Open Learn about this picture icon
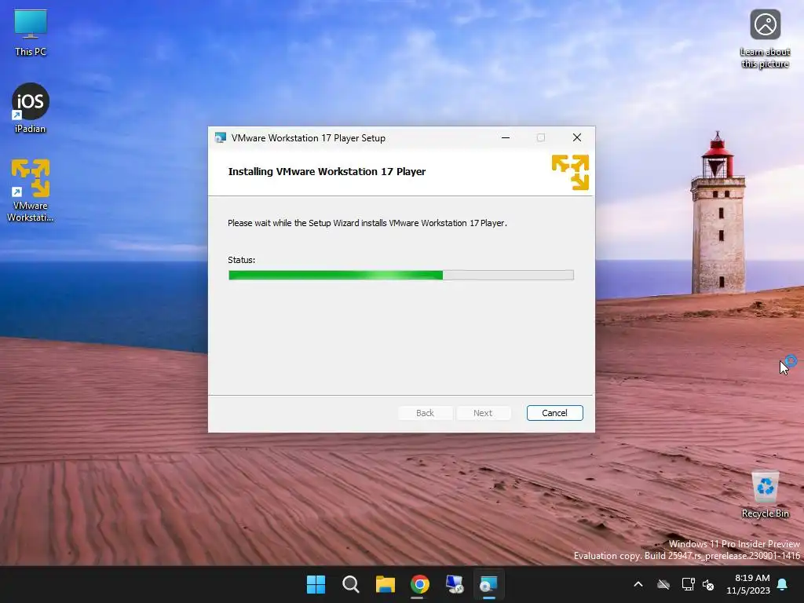The image size is (804, 603). pos(765,39)
